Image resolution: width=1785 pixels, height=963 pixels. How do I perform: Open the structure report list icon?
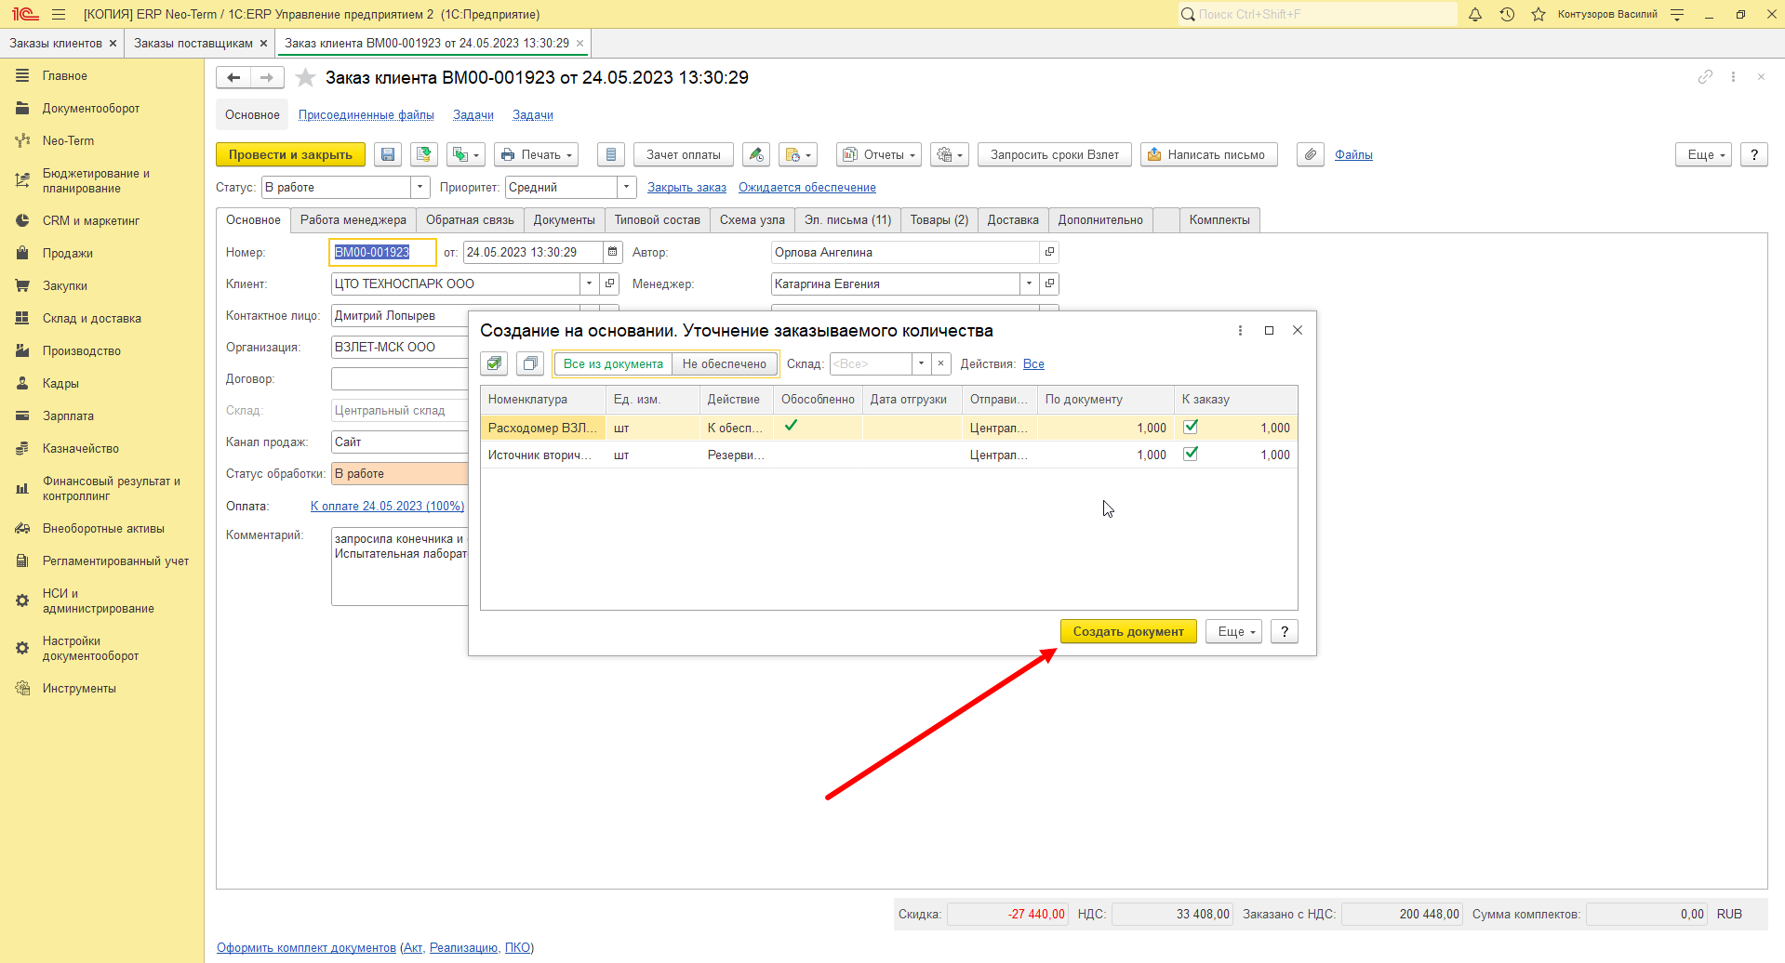[610, 155]
